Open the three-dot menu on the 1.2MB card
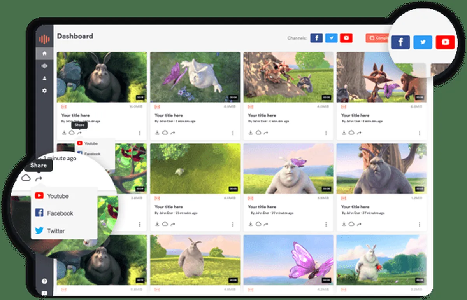The image size is (467, 300). pyautogui.click(x=420, y=224)
